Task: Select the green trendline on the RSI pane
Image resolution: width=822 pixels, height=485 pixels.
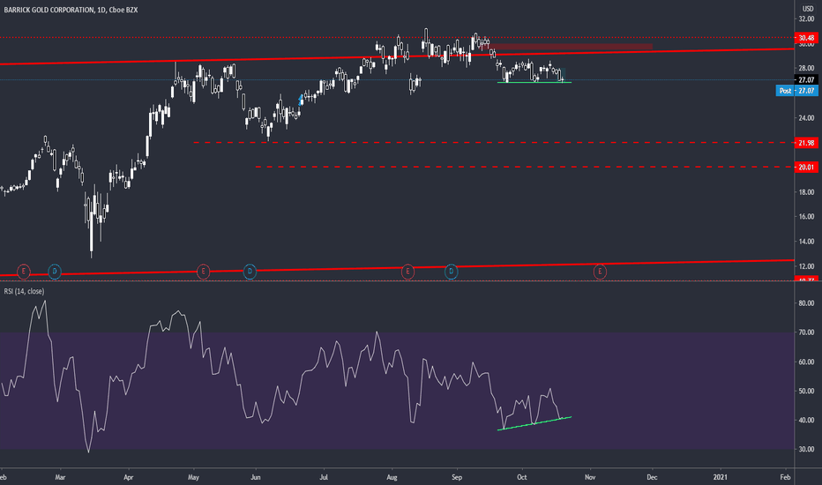Action: (x=534, y=423)
